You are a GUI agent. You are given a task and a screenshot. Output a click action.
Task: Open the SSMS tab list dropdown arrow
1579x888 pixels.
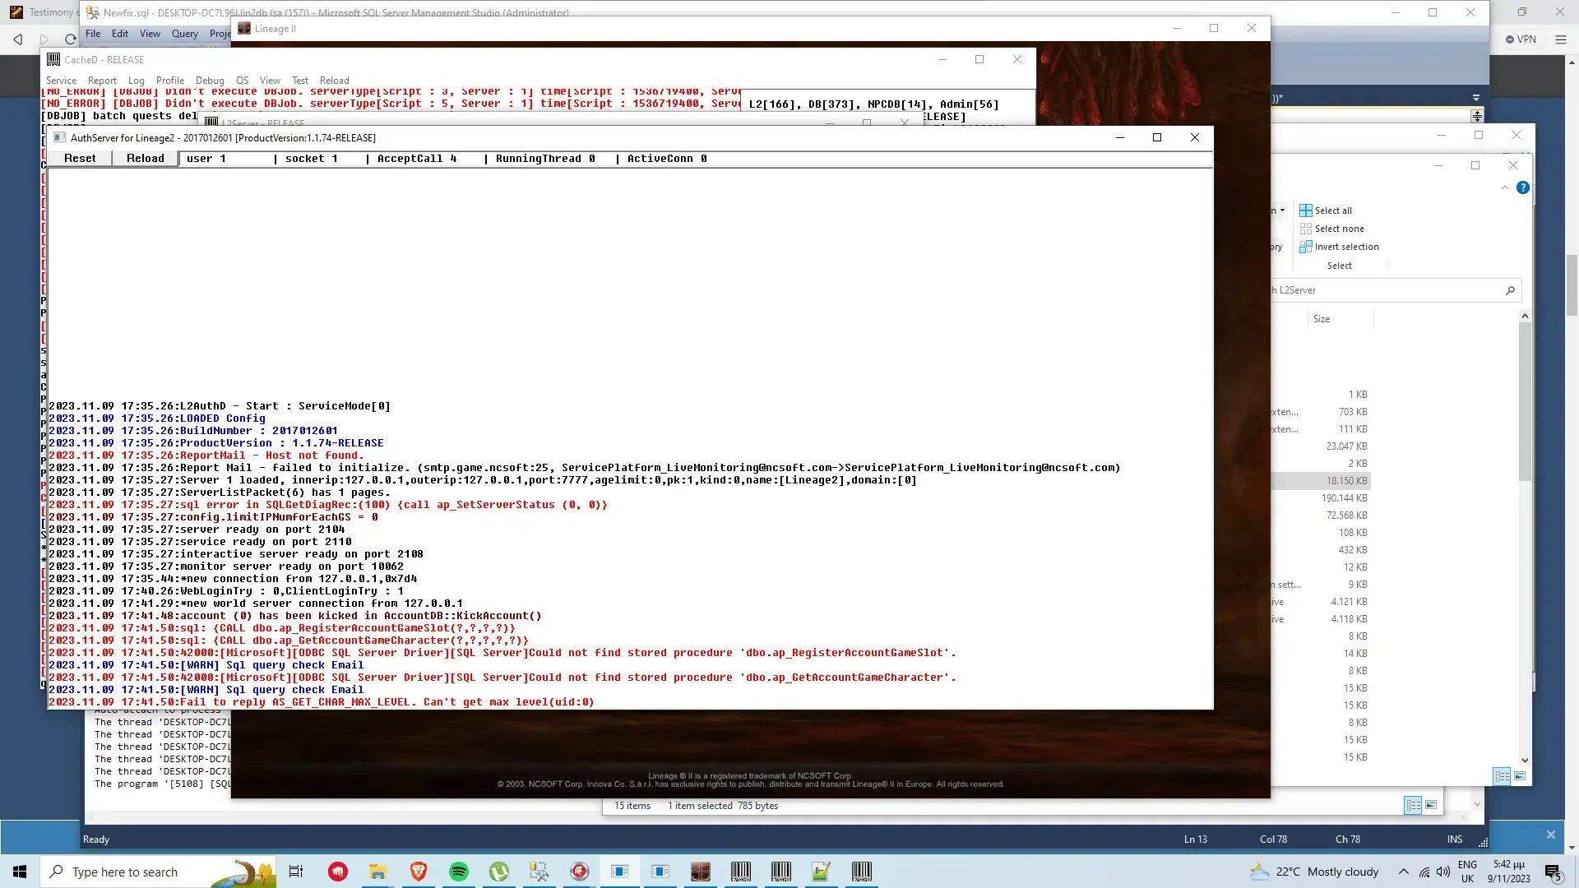click(x=1476, y=98)
